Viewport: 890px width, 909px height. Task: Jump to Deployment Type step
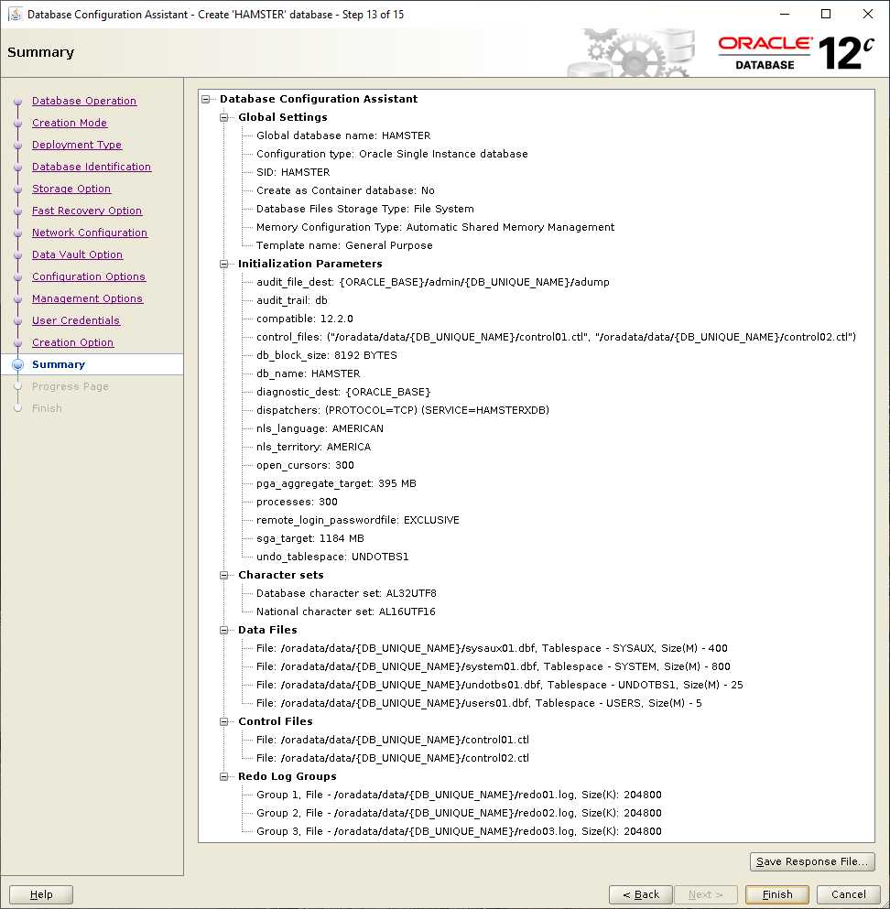pos(77,145)
